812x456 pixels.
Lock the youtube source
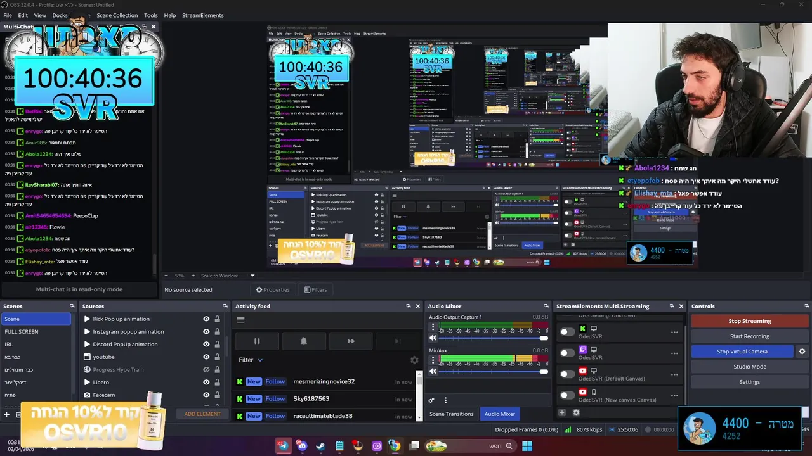(217, 357)
